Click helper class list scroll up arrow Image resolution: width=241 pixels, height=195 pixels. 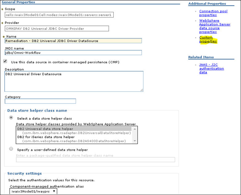(135, 129)
